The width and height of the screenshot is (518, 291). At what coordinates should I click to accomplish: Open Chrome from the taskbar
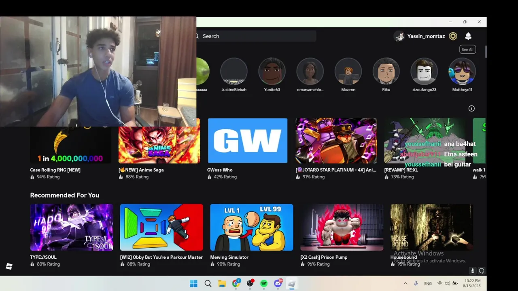click(236, 284)
